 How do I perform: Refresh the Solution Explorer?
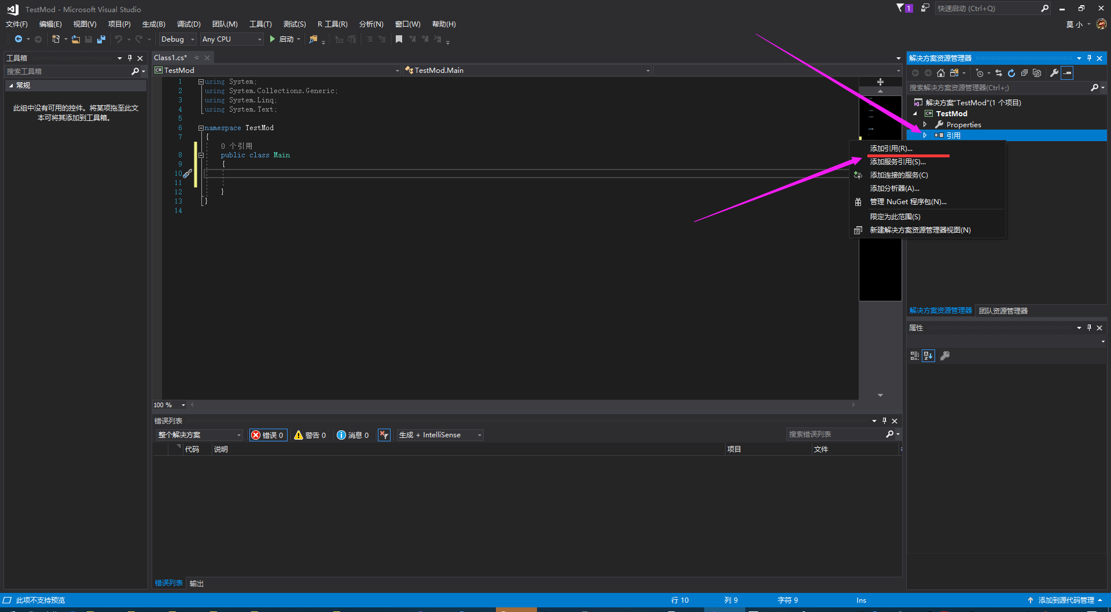pos(1011,73)
